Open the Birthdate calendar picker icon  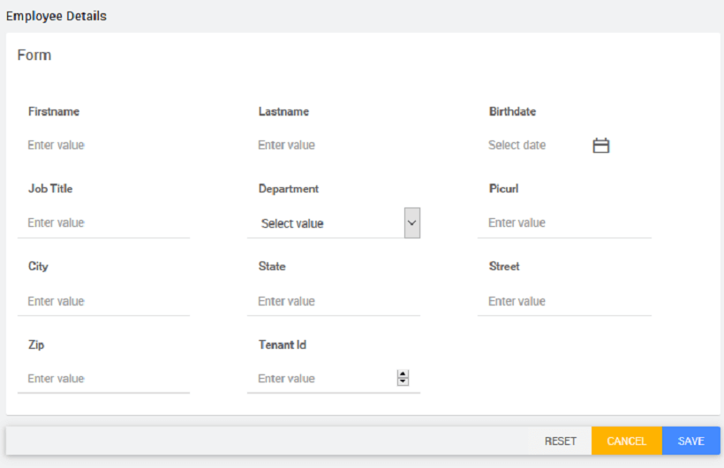click(x=601, y=146)
